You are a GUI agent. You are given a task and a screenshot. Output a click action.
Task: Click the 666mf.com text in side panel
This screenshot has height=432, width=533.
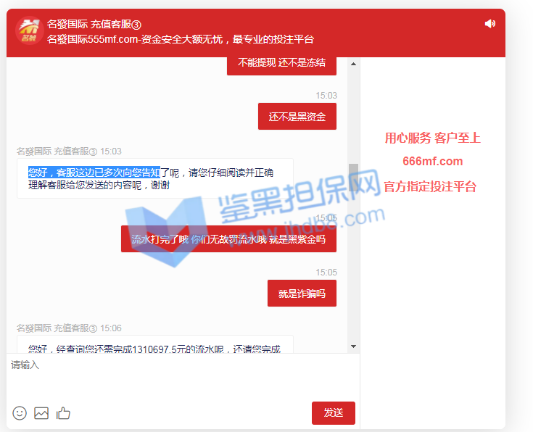(432, 161)
